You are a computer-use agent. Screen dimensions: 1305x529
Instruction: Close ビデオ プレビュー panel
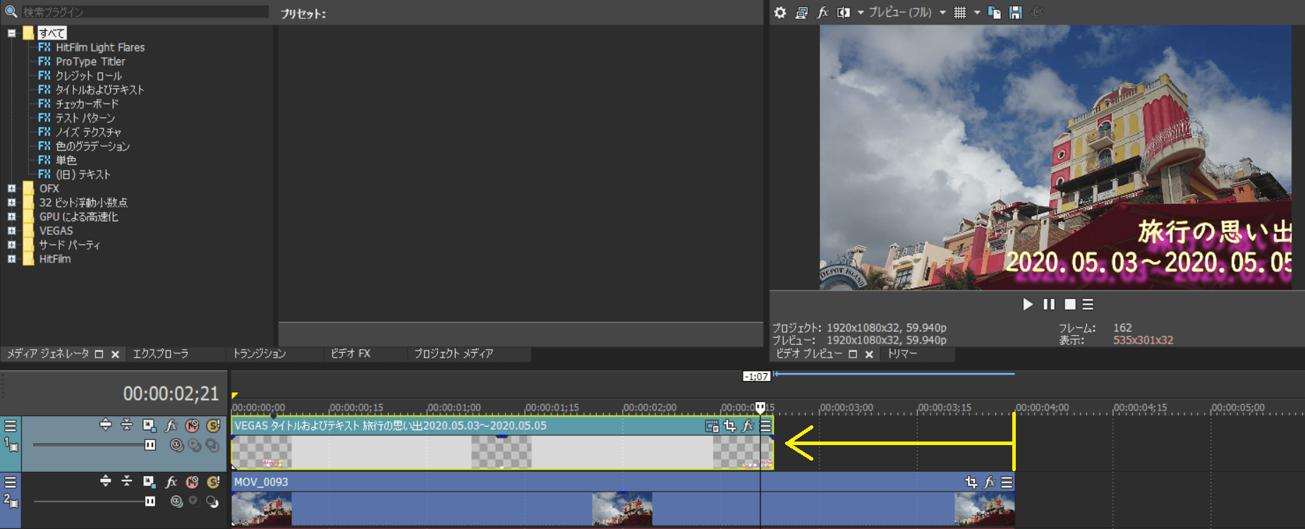click(x=869, y=354)
